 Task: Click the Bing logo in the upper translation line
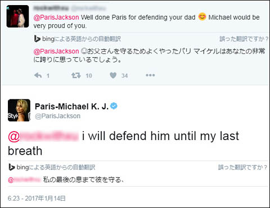click(x=37, y=39)
